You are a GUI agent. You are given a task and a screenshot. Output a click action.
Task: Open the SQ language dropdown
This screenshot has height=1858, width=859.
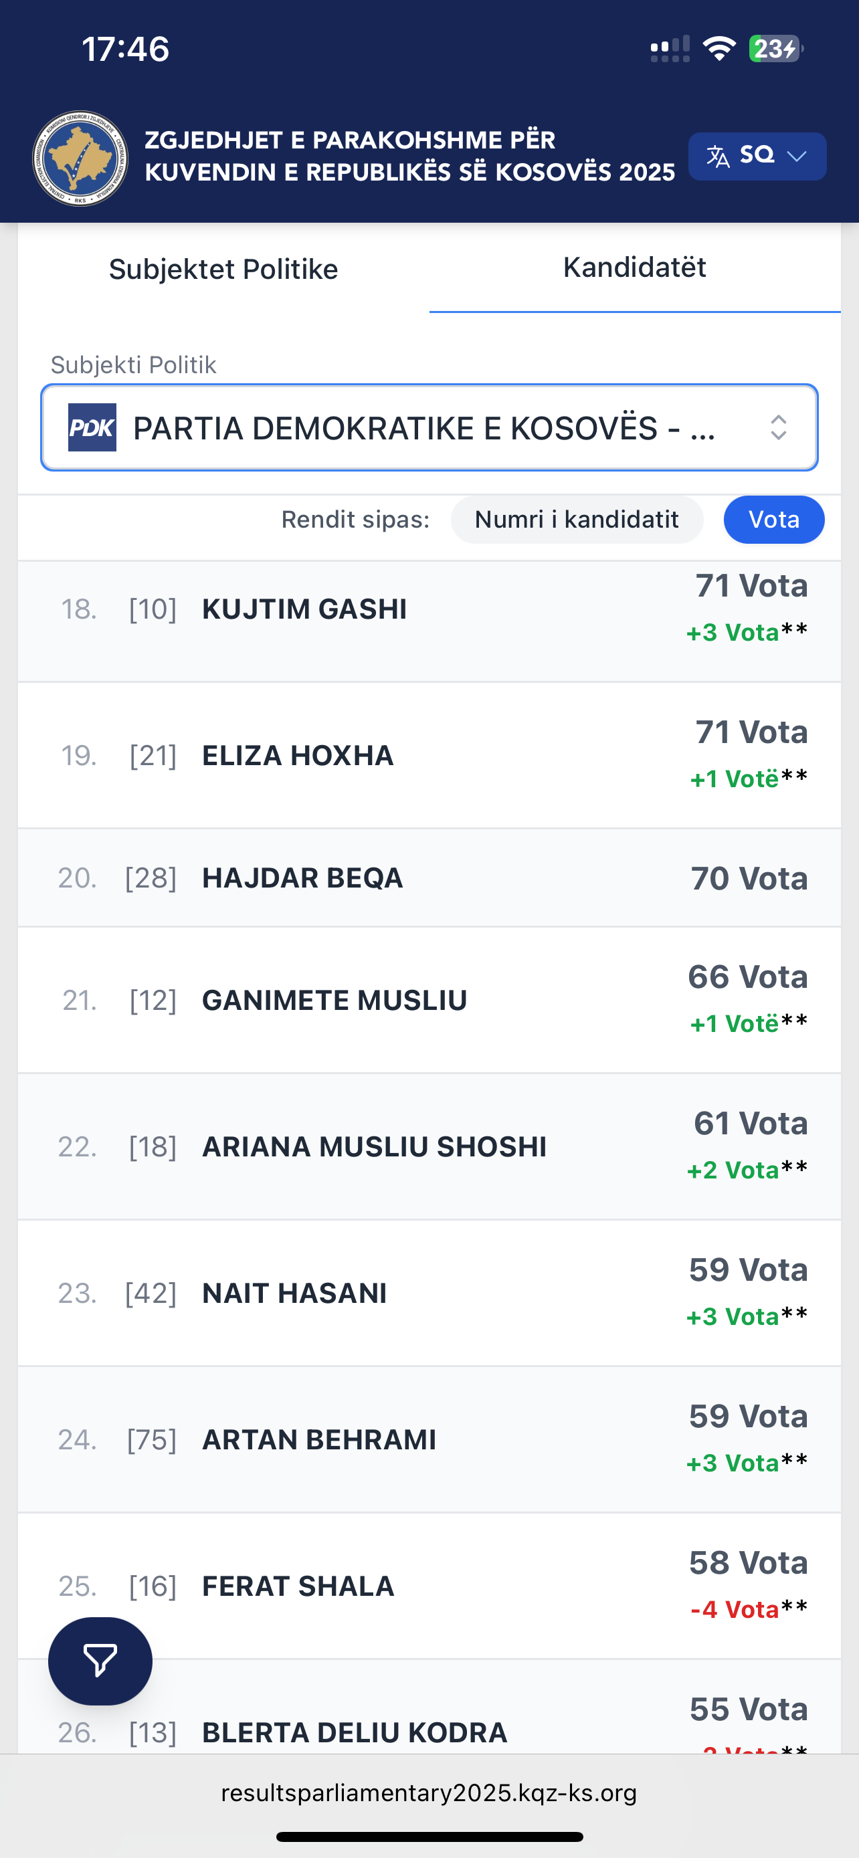tap(757, 157)
